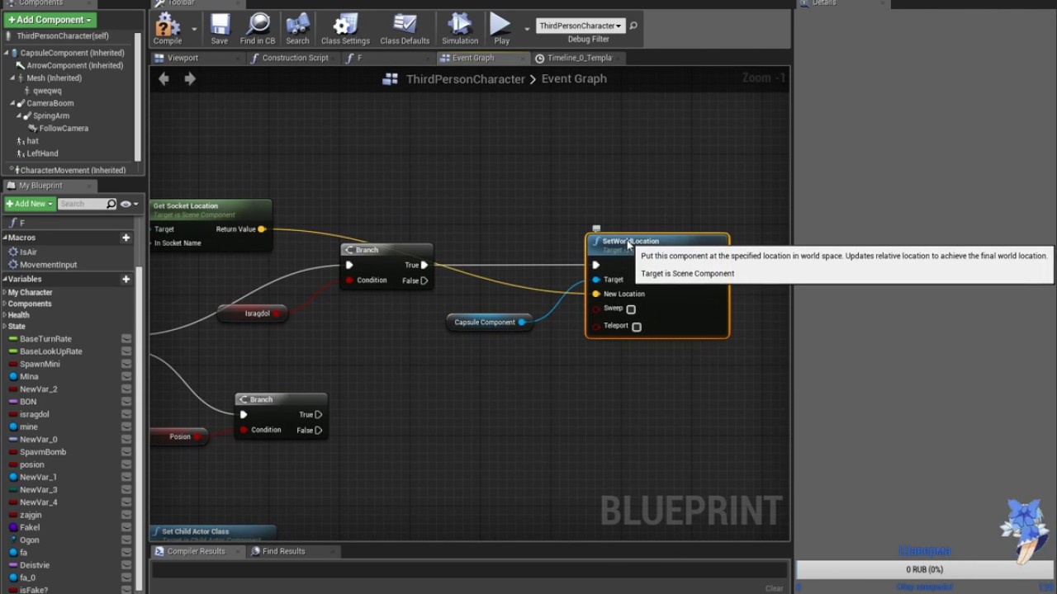This screenshot has height=594, width=1057.
Task: Open the Play options dropdown arrow
Action: coord(527,29)
